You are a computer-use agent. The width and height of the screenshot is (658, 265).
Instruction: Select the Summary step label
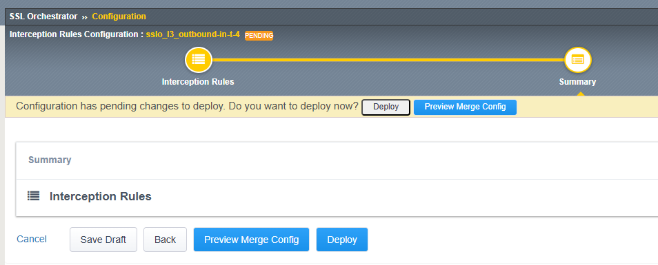point(577,82)
